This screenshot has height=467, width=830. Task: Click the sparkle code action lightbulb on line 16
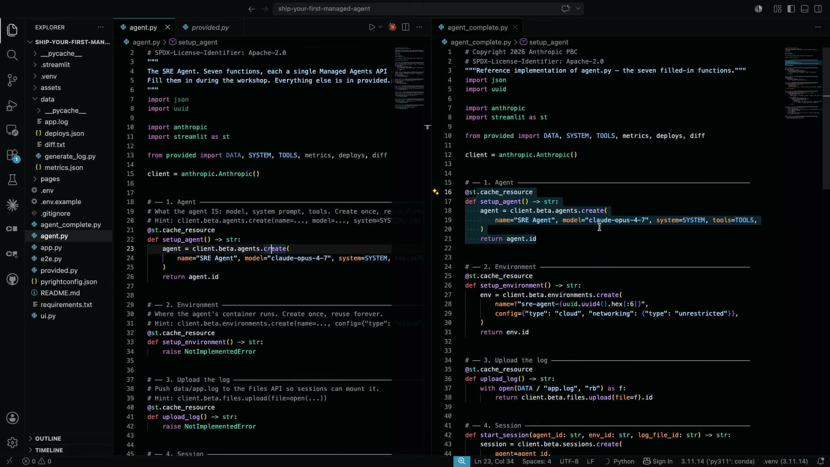(436, 192)
